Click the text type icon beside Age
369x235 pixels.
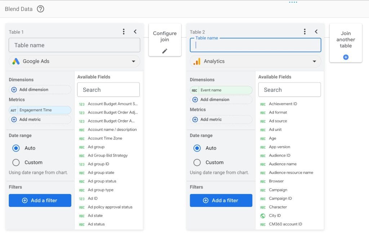[263, 139]
